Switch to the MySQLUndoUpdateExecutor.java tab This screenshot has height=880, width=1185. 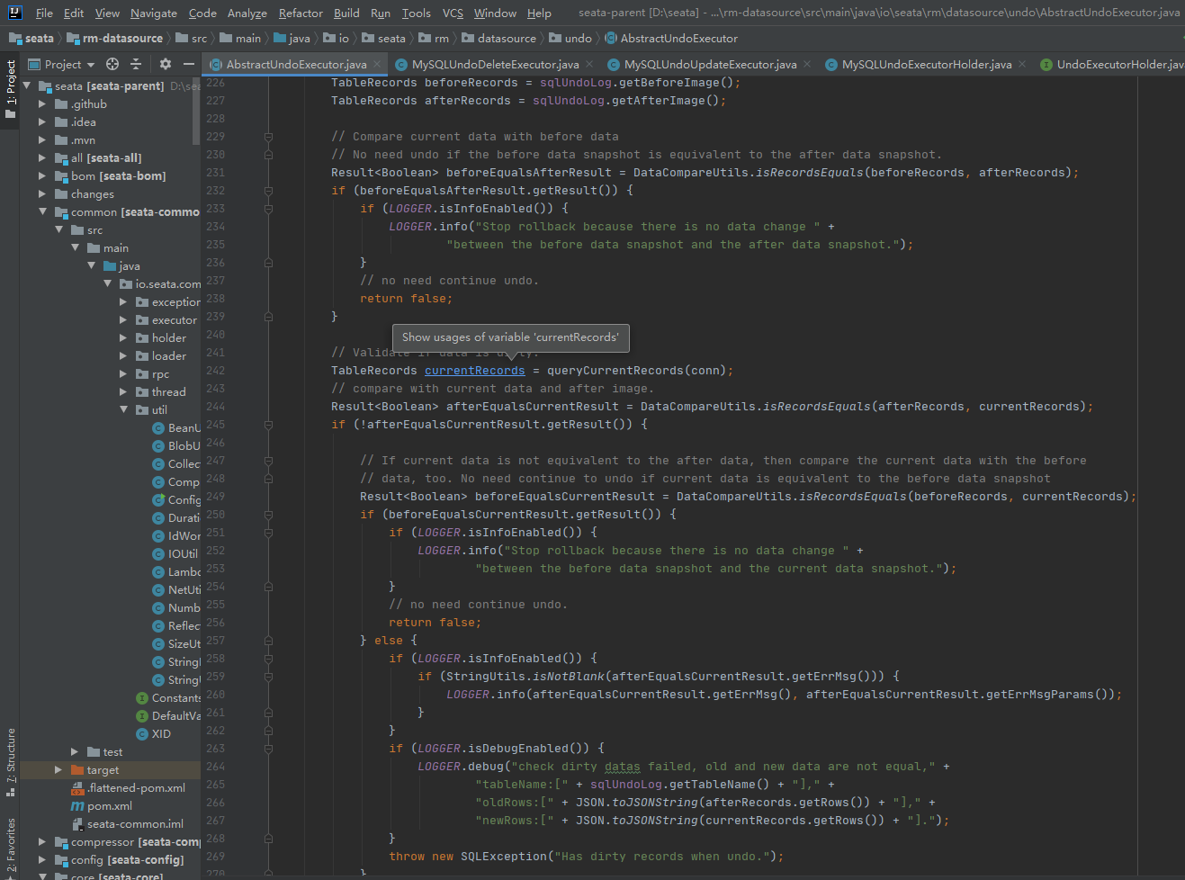tap(709, 64)
